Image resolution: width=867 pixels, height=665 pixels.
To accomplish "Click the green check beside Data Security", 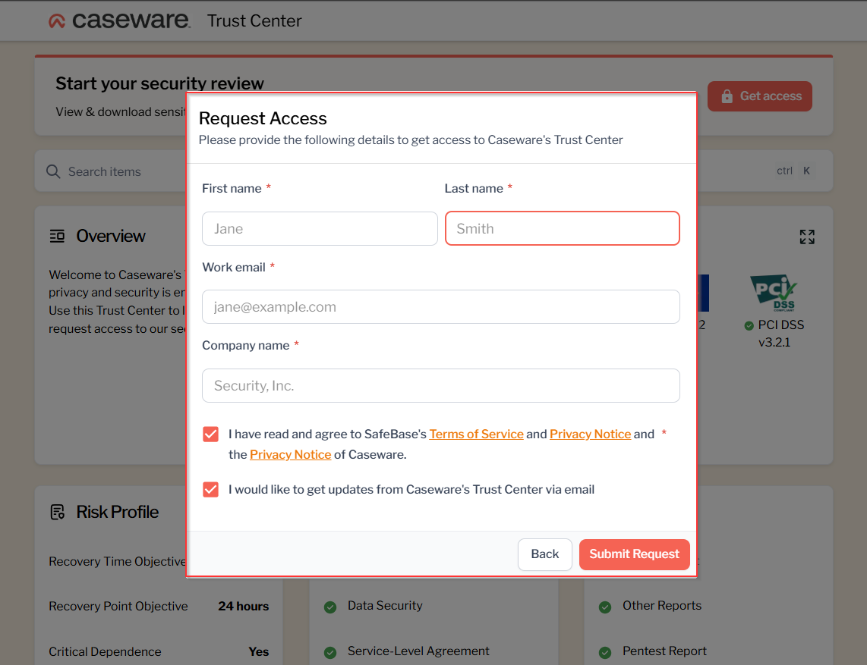I will (x=330, y=607).
